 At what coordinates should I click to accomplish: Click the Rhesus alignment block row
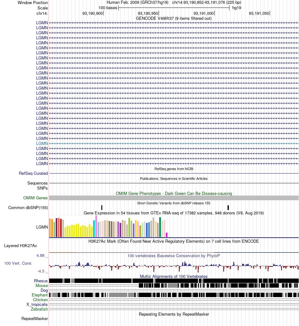174,281
